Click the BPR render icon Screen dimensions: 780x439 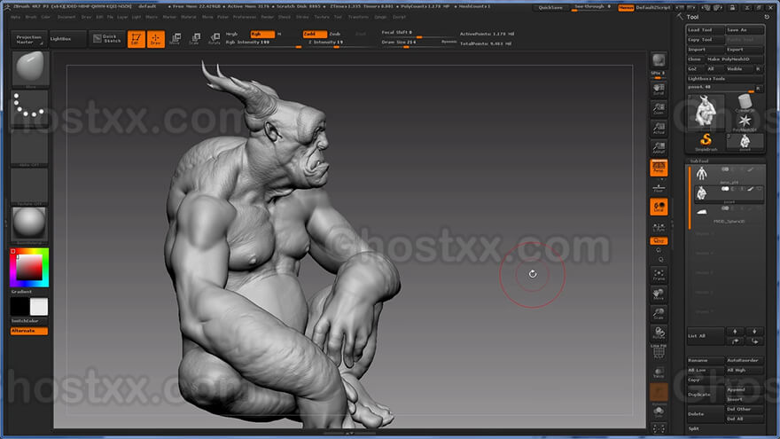[659, 60]
